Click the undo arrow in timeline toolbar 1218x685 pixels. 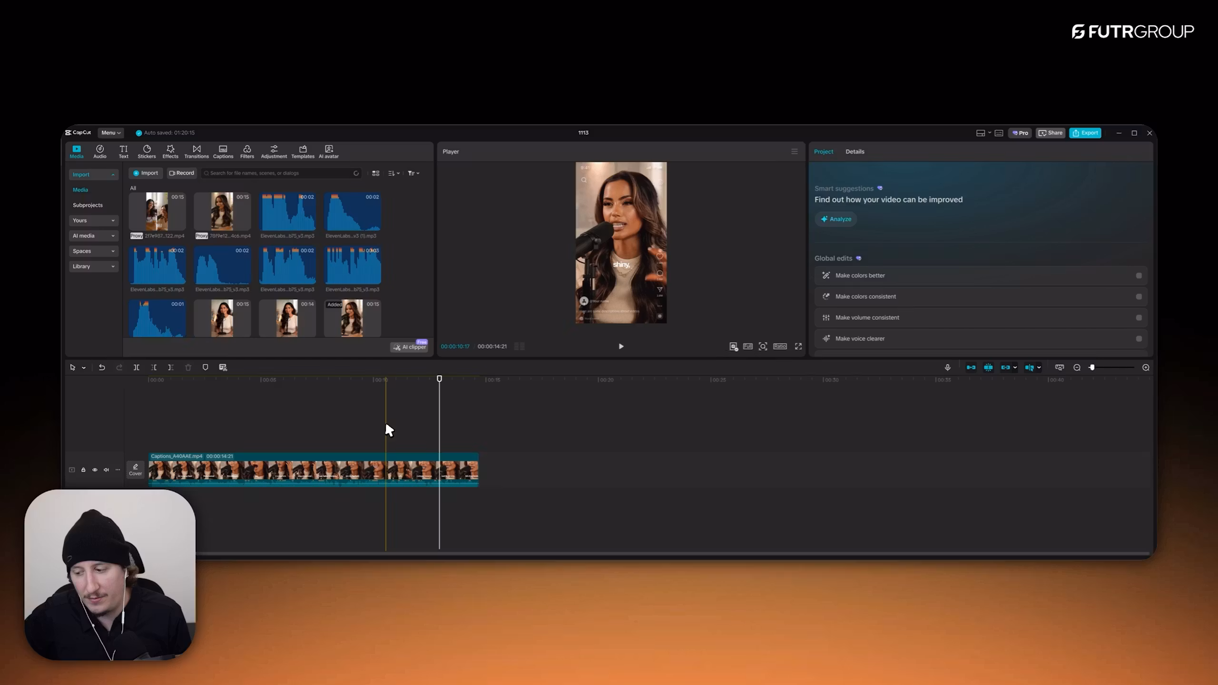pos(101,367)
